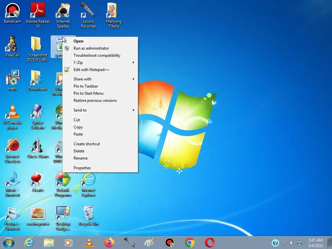This screenshot has height=249, width=332.
Task: Choose Rename from the context menu
Action: tap(101, 158)
